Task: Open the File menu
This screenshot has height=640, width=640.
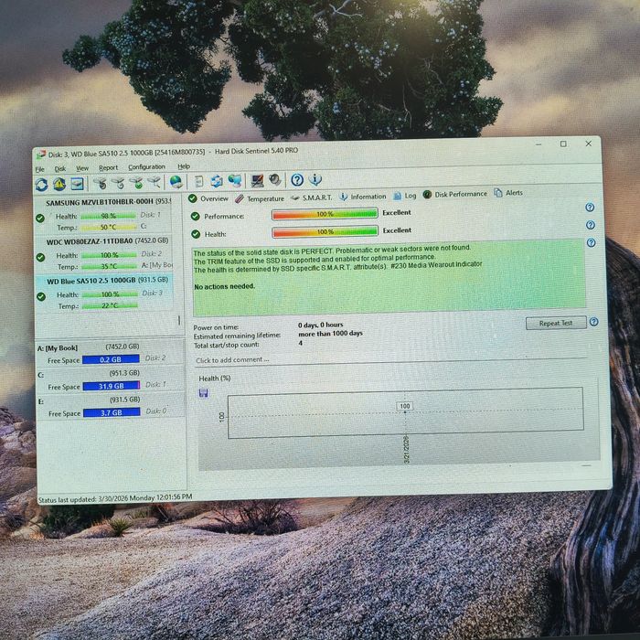Action: pyautogui.click(x=40, y=169)
